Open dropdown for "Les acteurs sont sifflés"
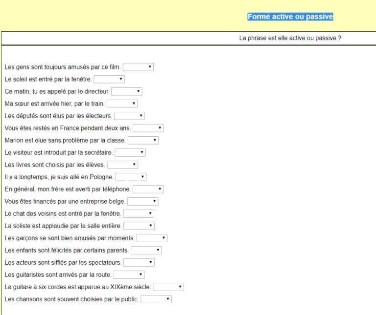Viewport: 376px width, 315px height. coord(139,262)
